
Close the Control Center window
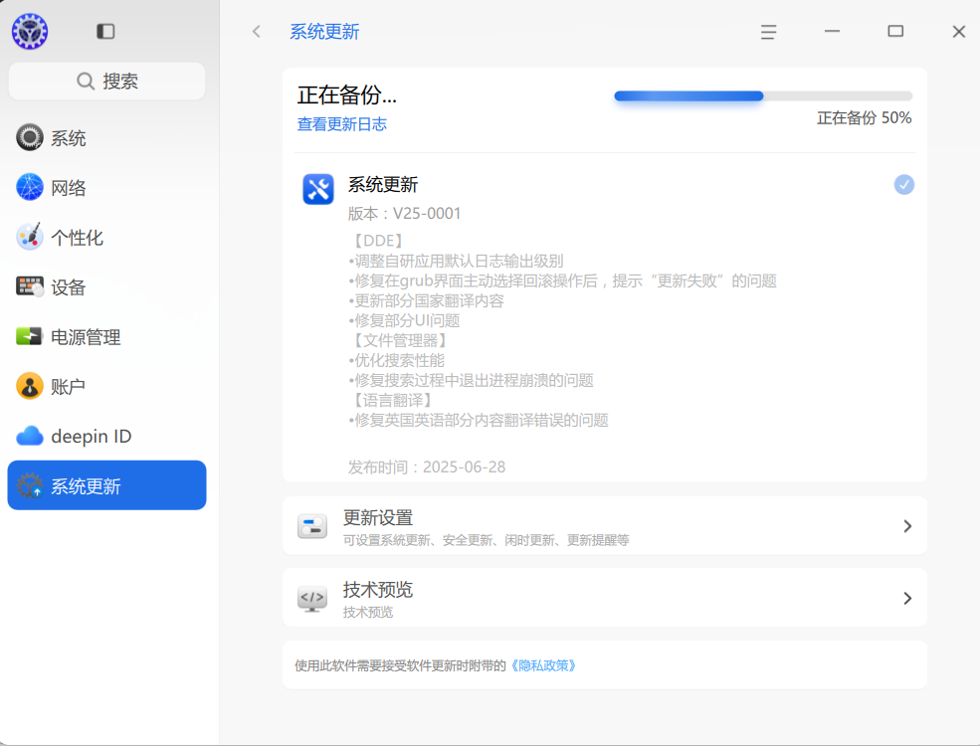tap(959, 32)
